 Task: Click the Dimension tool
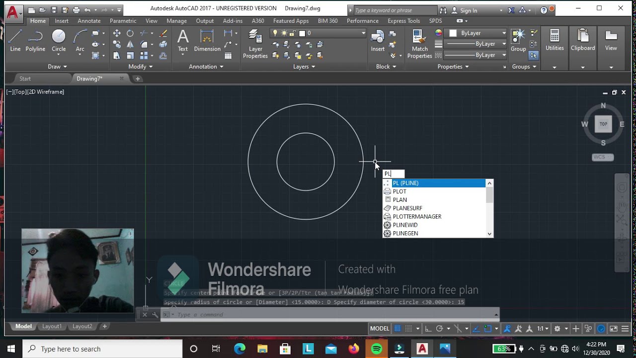click(207, 41)
